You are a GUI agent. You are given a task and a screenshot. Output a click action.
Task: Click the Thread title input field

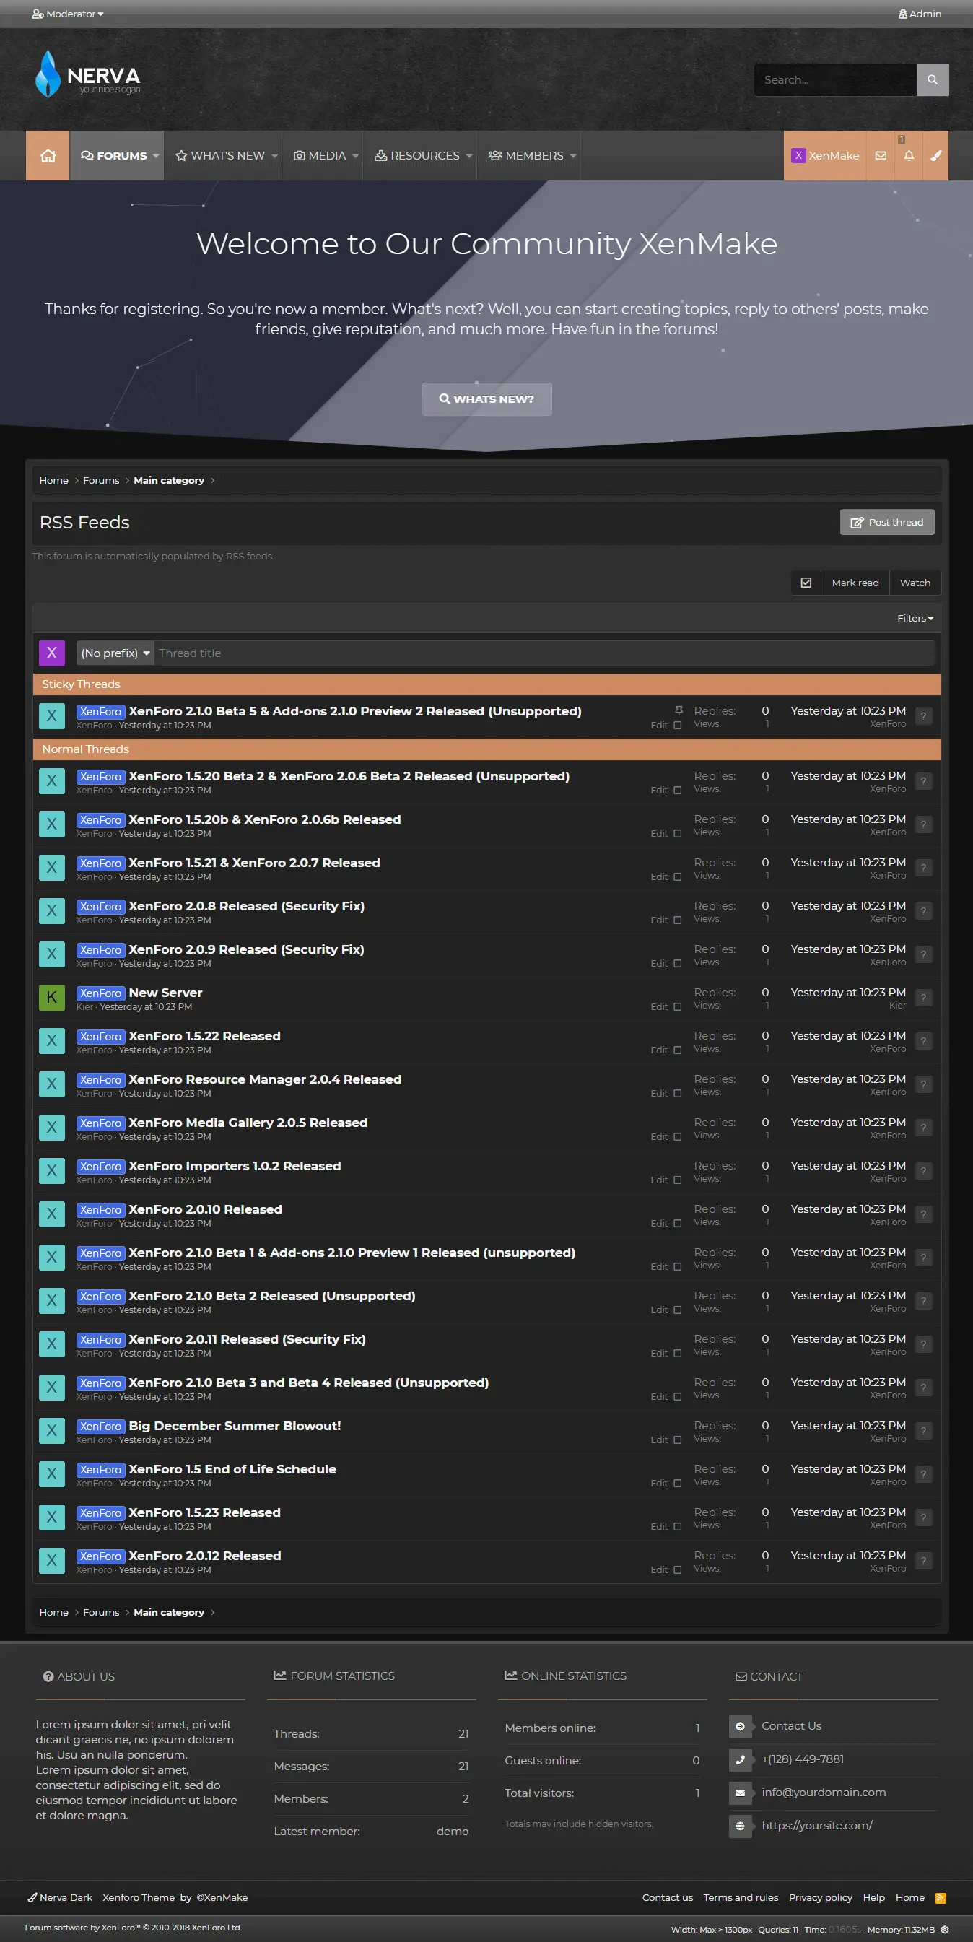(545, 653)
